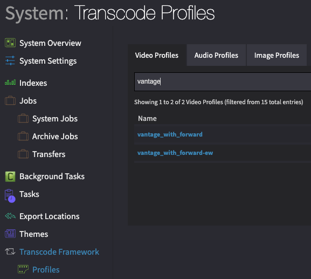Open the Tasks page
Screen dimensions: 311x279
(29, 194)
